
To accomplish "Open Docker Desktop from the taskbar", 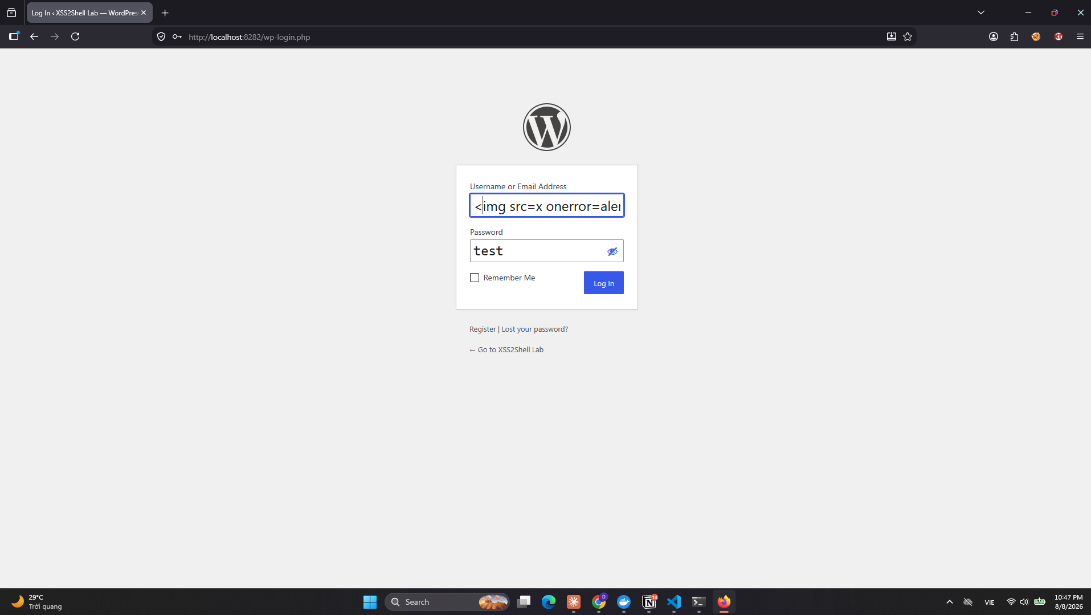I will (x=624, y=602).
